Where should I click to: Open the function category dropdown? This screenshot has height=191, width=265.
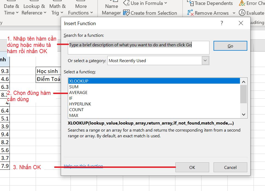pos(205,60)
